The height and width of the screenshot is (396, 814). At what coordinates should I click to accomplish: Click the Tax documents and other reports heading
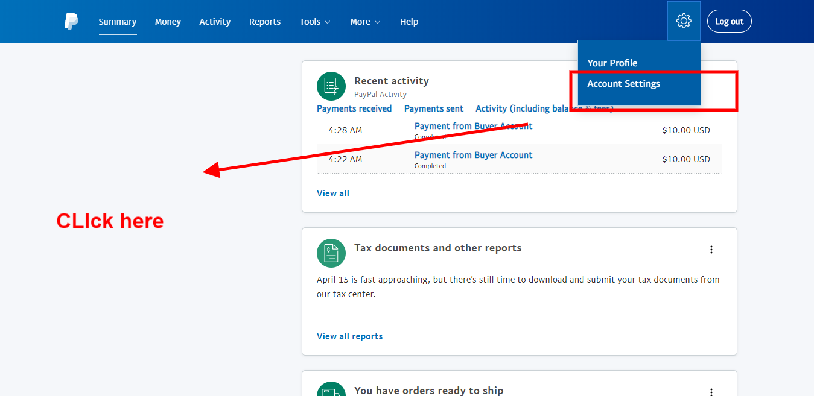pyautogui.click(x=437, y=248)
